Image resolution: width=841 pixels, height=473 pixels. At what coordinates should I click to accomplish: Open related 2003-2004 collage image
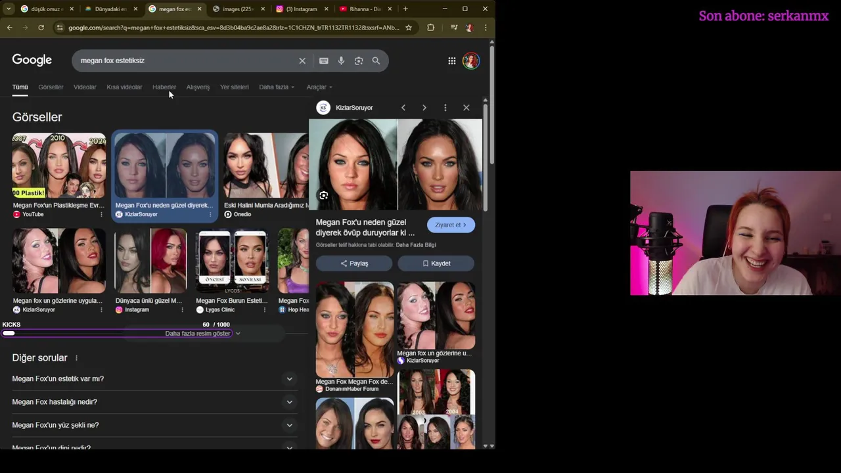pos(436,409)
